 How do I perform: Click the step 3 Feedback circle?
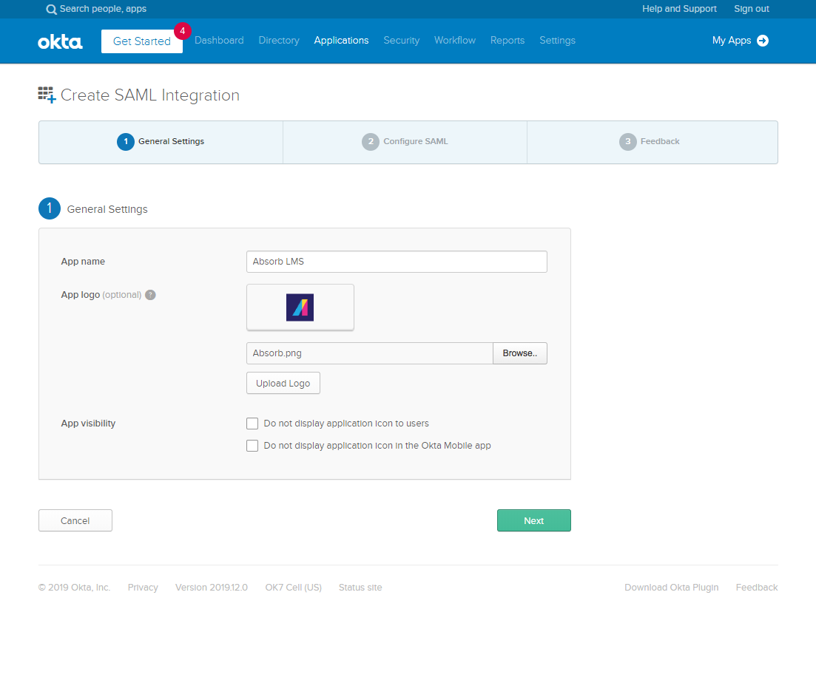628,141
